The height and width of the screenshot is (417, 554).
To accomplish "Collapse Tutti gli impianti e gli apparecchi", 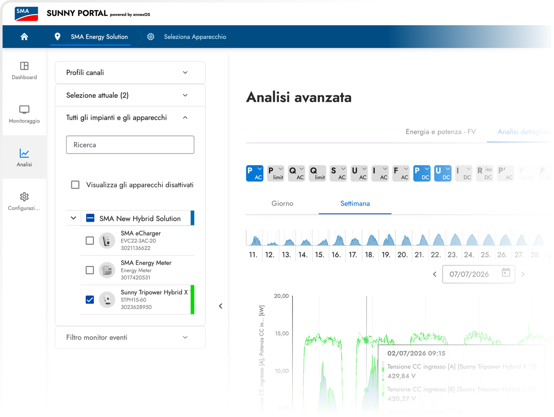I will pyautogui.click(x=130, y=118).
